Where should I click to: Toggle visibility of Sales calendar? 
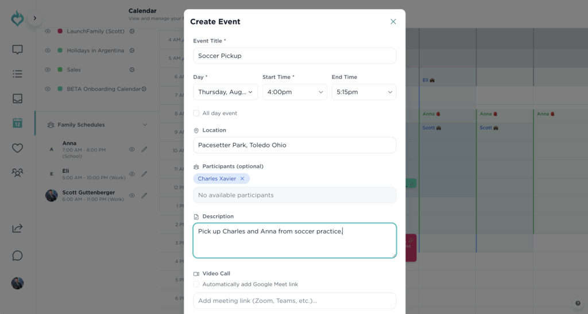[48, 70]
